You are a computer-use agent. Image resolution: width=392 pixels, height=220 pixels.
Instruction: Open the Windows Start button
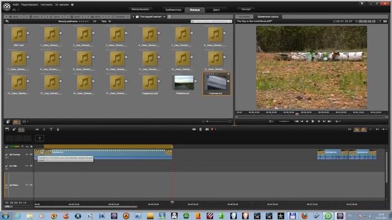[x=6, y=216]
